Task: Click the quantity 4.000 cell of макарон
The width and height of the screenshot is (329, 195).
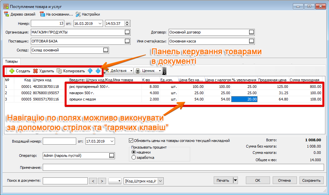Action: (151, 93)
